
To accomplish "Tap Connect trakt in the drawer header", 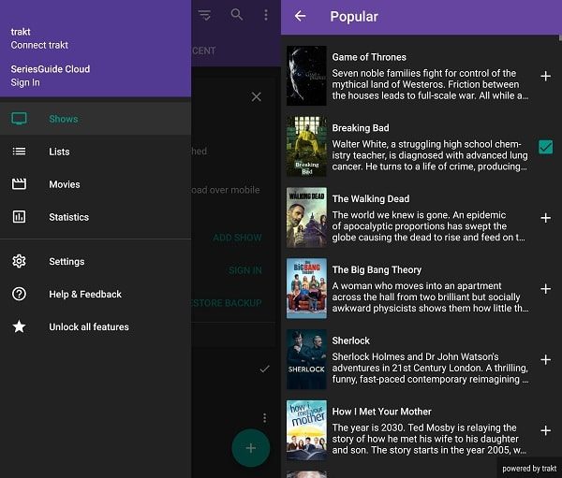I will point(39,45).
